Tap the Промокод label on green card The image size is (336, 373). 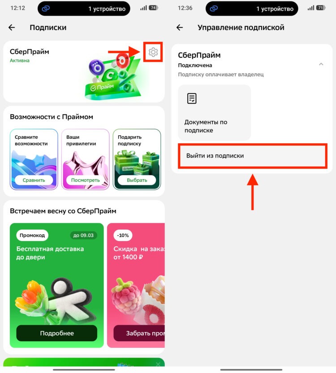click(32, 235)
